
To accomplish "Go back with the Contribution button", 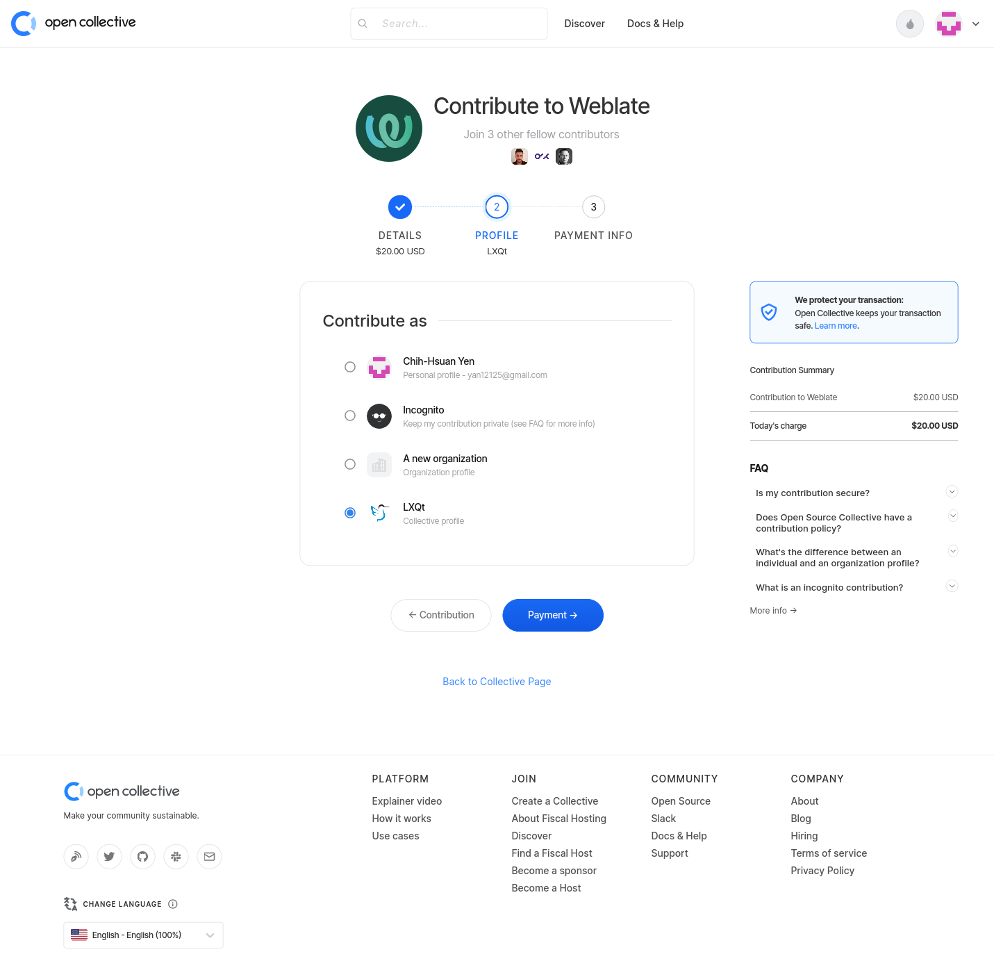I will (441, 615).
